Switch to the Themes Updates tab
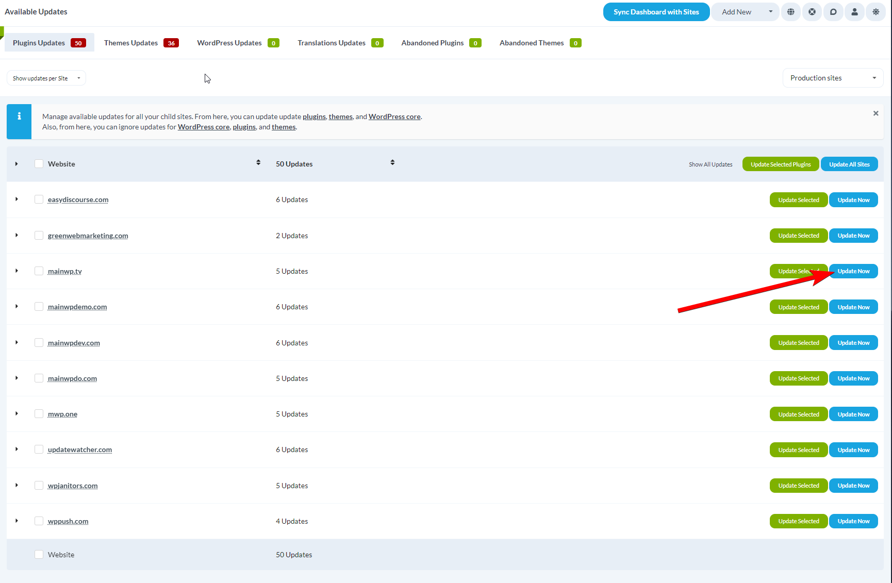Screen dimensions: 892x583 (x=130, y=42)
